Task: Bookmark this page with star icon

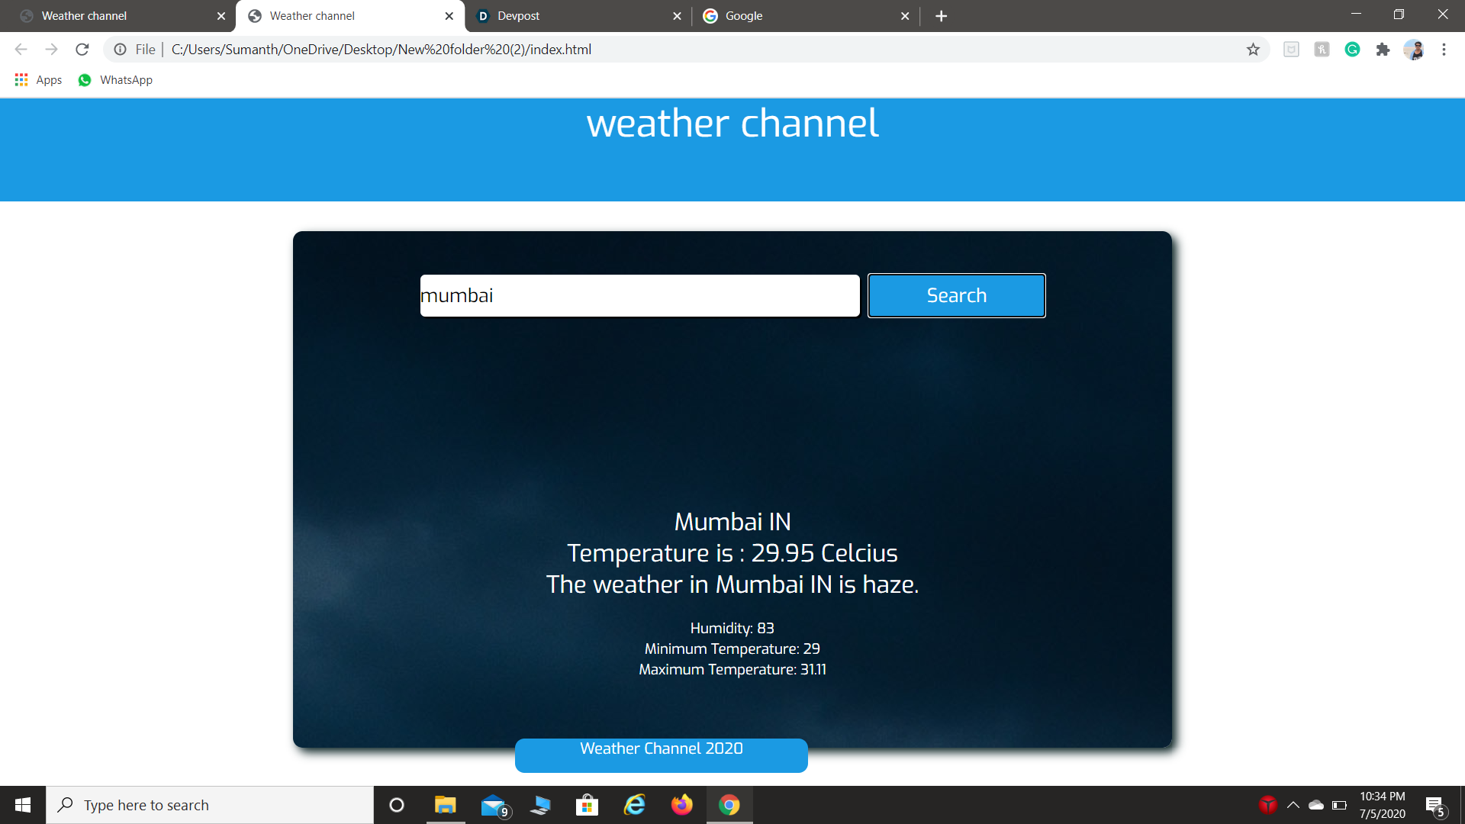Action: [x=1253, y=50]
